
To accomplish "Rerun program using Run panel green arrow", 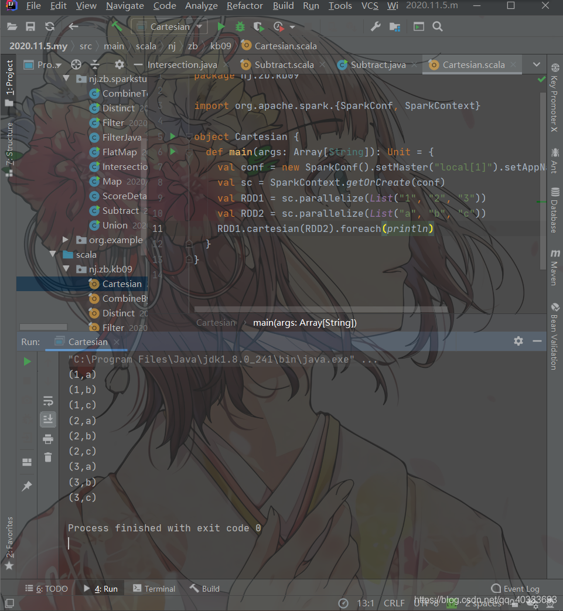I will tap(28, 361).
